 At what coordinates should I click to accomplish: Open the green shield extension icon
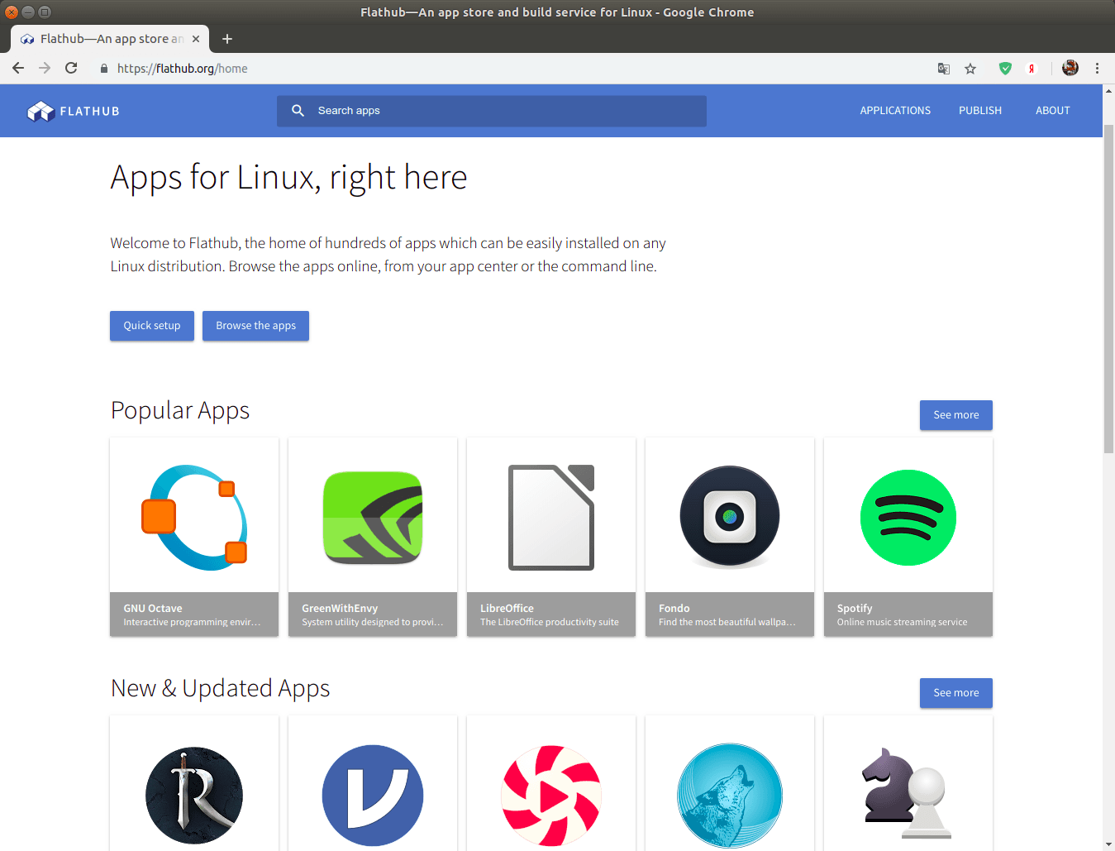tap(1005, 69)
